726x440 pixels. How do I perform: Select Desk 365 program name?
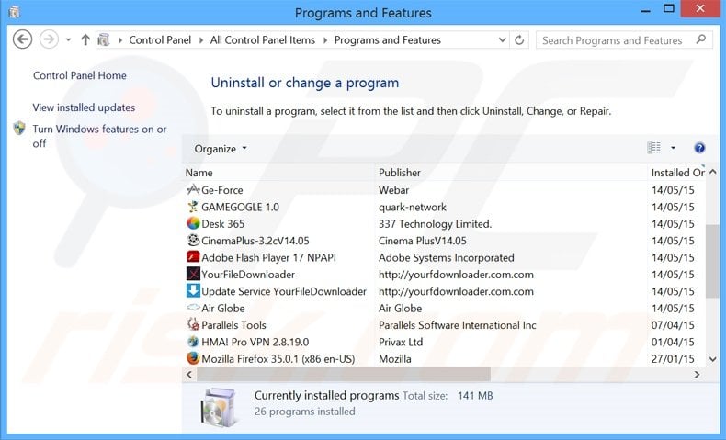click(x=222, y=224)
